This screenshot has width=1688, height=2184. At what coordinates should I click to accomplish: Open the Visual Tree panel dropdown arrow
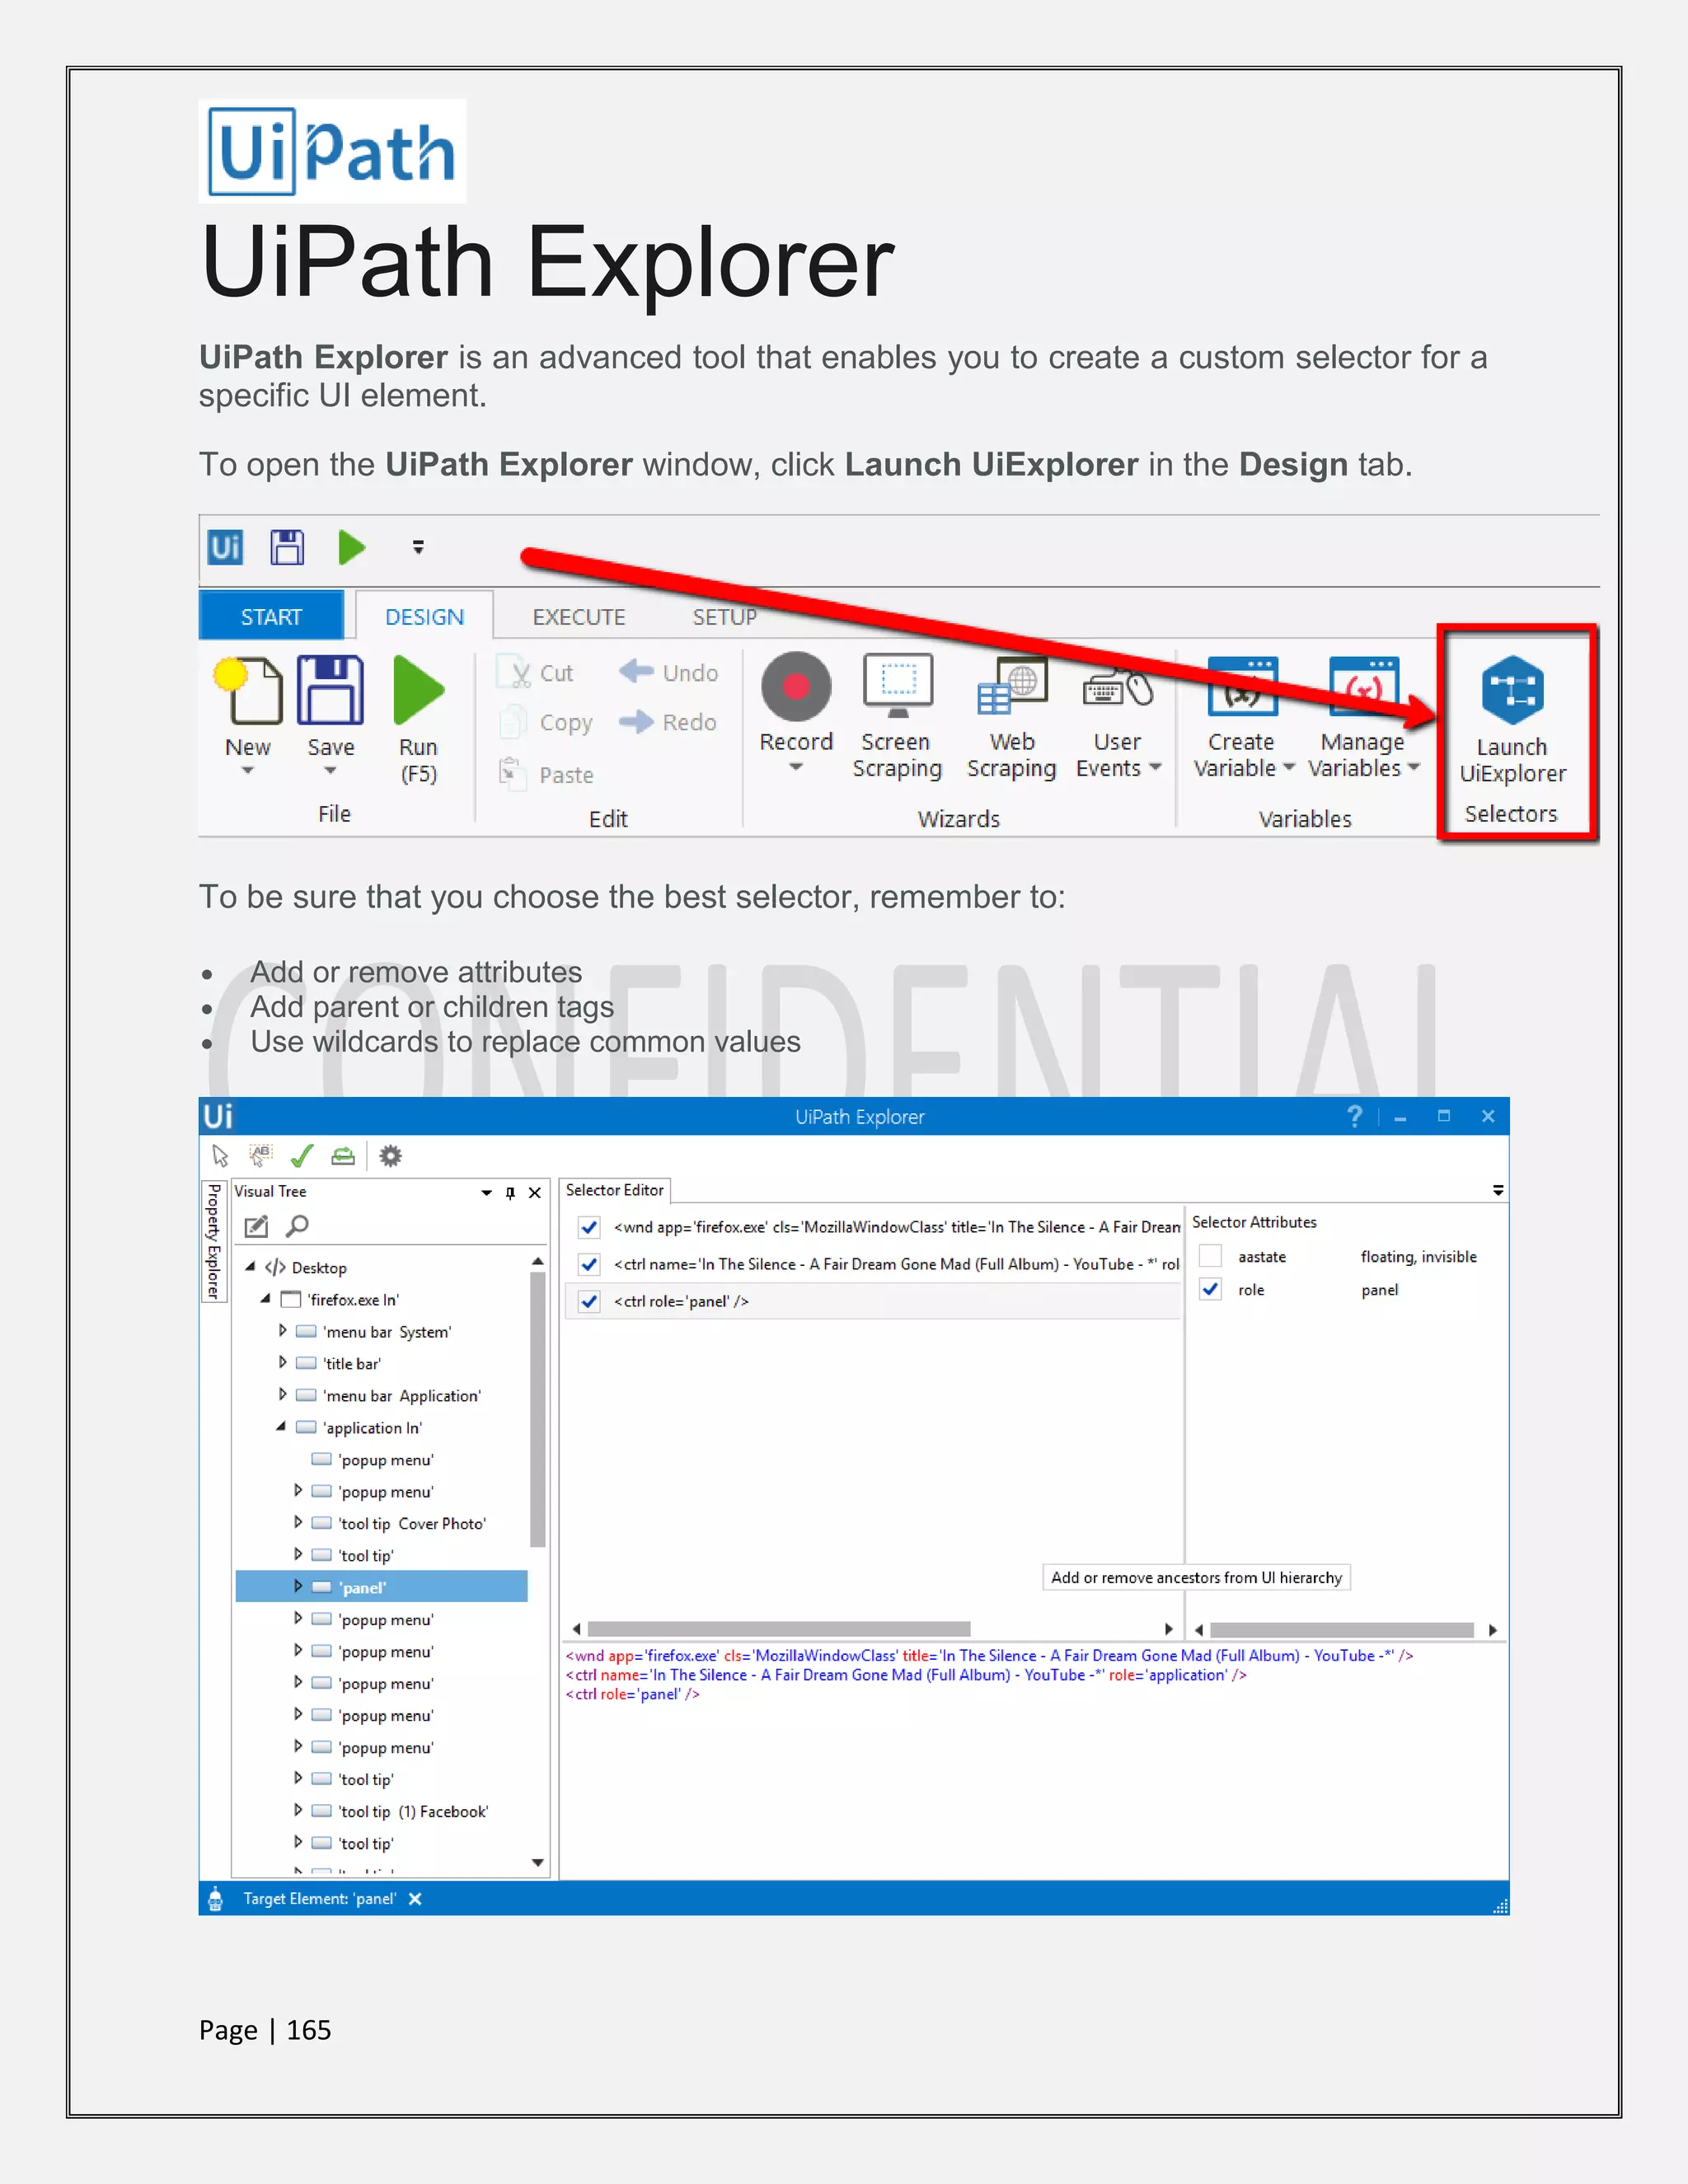(486, 1192)
